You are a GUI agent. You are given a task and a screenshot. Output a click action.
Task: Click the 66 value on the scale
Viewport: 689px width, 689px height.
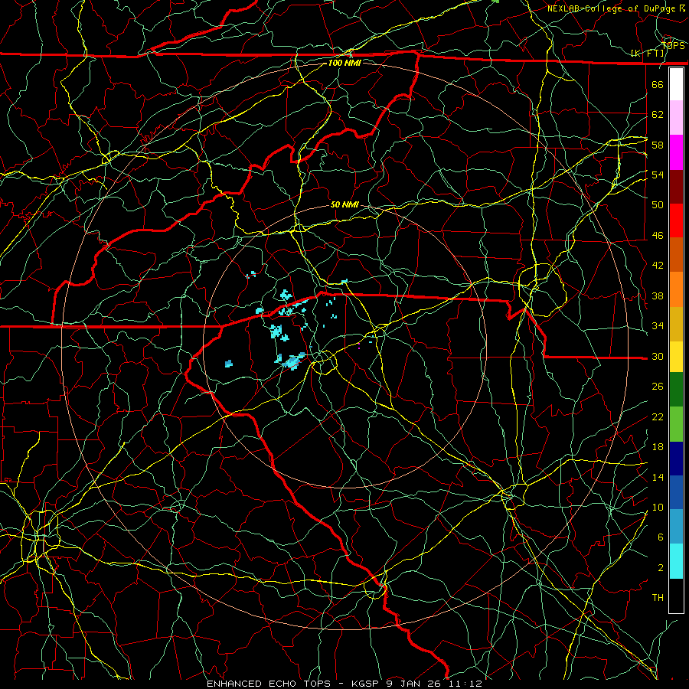tap(658, 84)
